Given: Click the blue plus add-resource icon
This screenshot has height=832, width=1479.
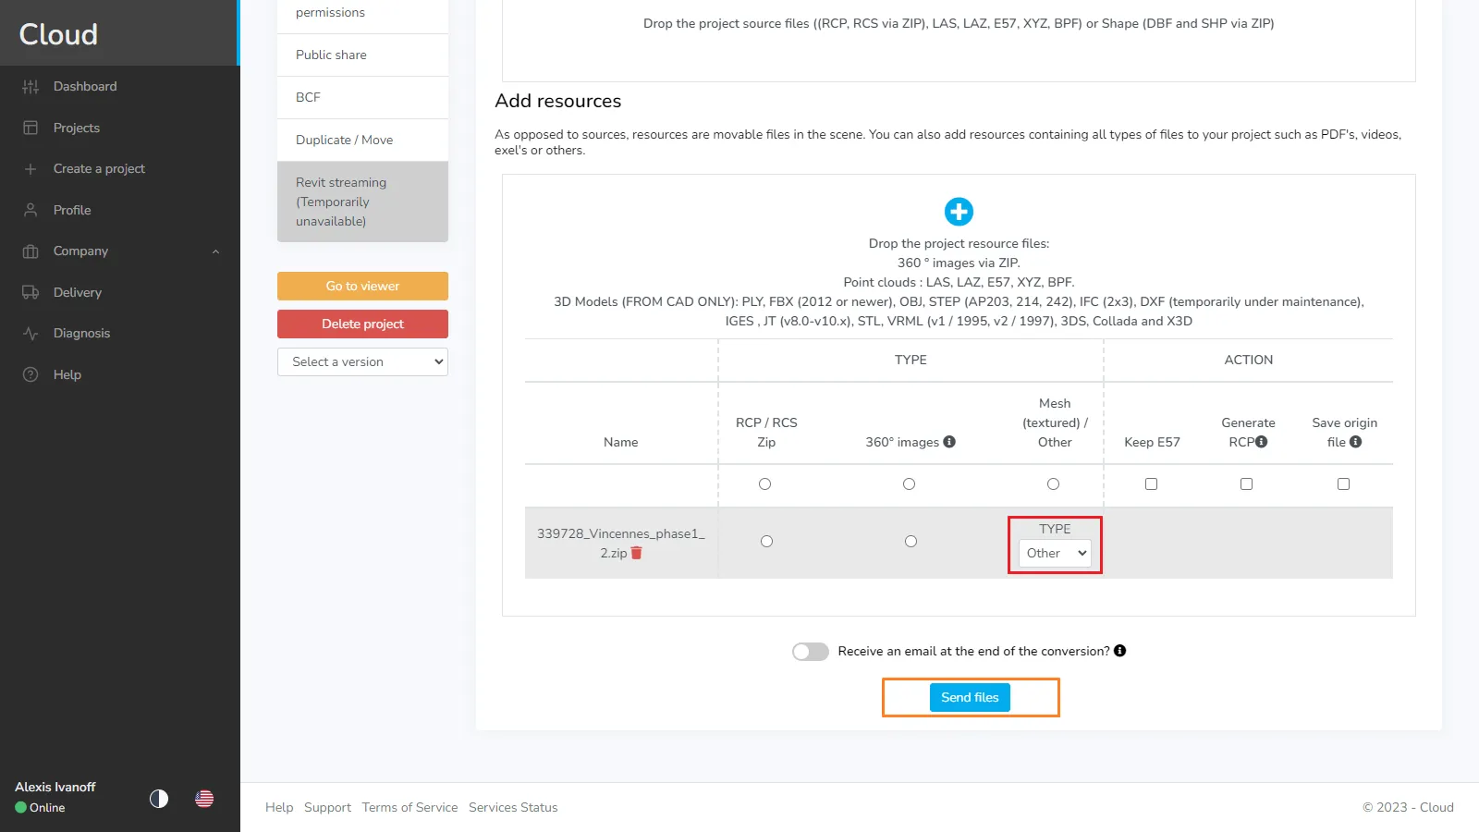Looking at the screenshot, I should click(x=959, y=212).
